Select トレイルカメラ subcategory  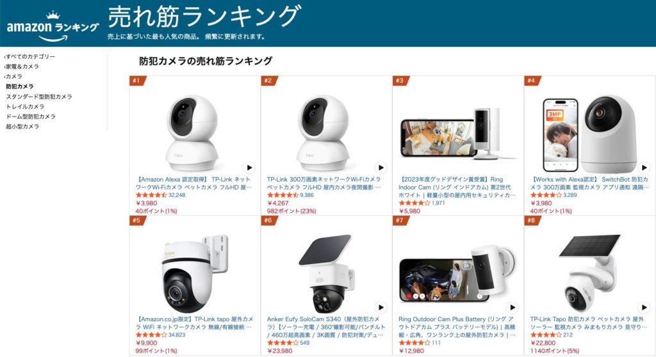(x=25, y=107)
